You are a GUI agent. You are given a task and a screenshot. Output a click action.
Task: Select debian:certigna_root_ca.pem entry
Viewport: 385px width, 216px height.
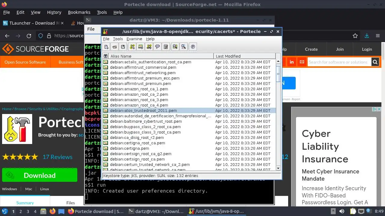point(189,143)
